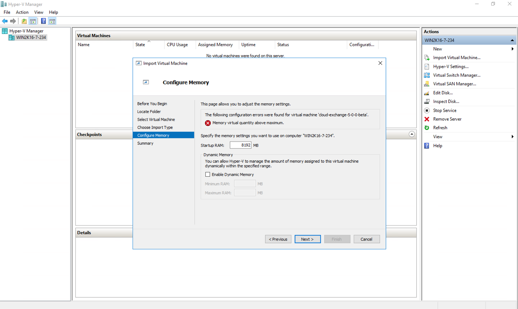Viewport: 518px width, 309px height.
Task: Click the Back arrow toolbar icon
Action: click(5, 21)
